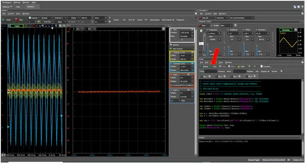Open trigger source Channel 2 dropdown

tap(60, 18)
